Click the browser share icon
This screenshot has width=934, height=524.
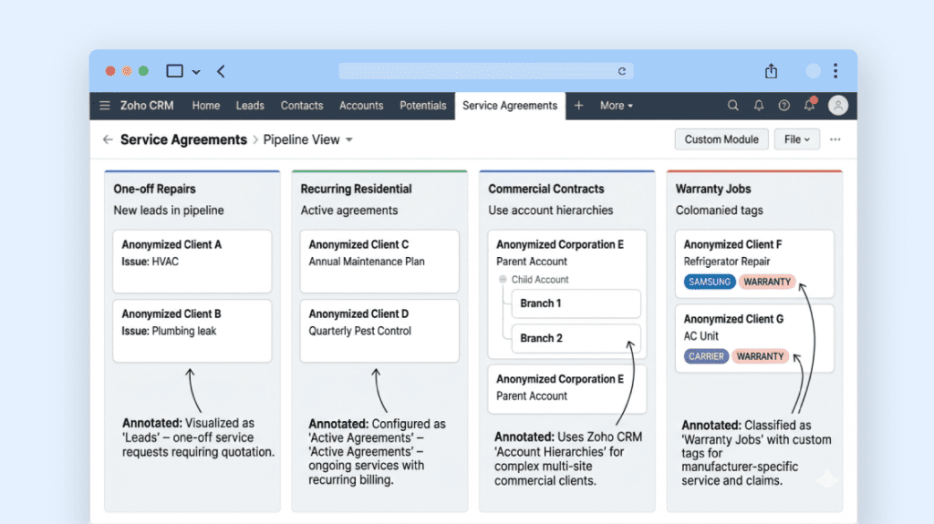(x=771, y=71)
